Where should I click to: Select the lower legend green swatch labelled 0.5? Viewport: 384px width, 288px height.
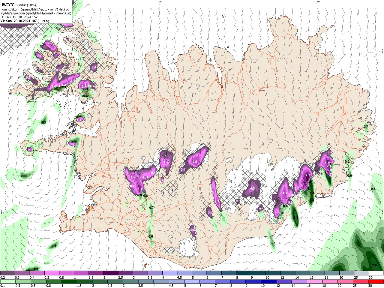[38, 282]
